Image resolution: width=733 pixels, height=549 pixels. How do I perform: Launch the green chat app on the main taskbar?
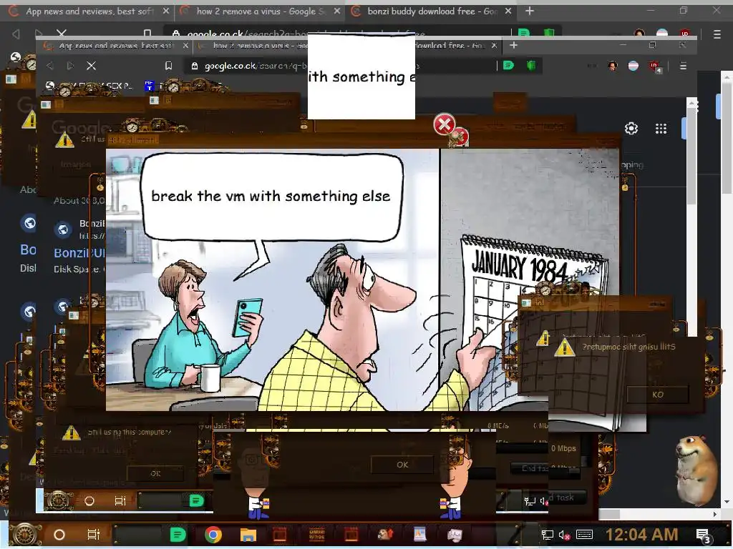point(178,535)
